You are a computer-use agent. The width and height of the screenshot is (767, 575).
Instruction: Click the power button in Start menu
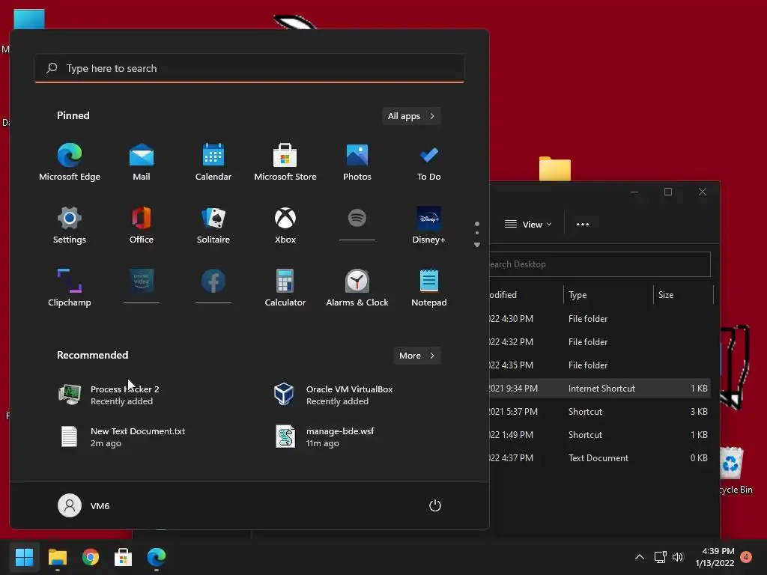point(435,505)
